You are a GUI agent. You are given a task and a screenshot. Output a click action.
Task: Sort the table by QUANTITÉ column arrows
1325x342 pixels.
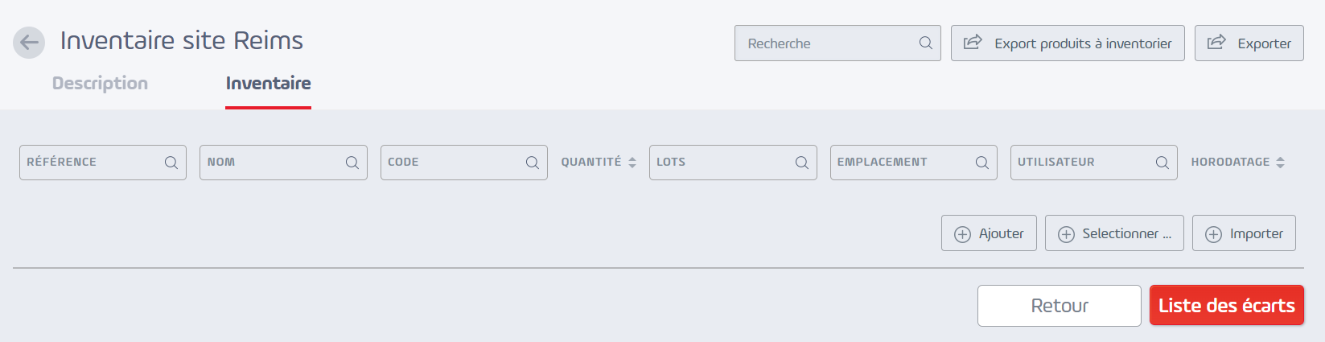[x=632, y=163]
